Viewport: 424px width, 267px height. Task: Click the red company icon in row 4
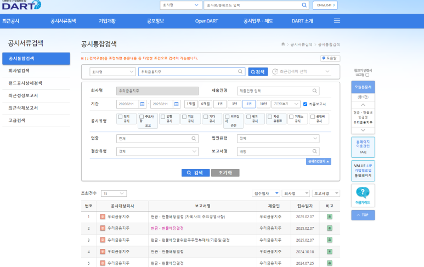click(x=103, y=251)
